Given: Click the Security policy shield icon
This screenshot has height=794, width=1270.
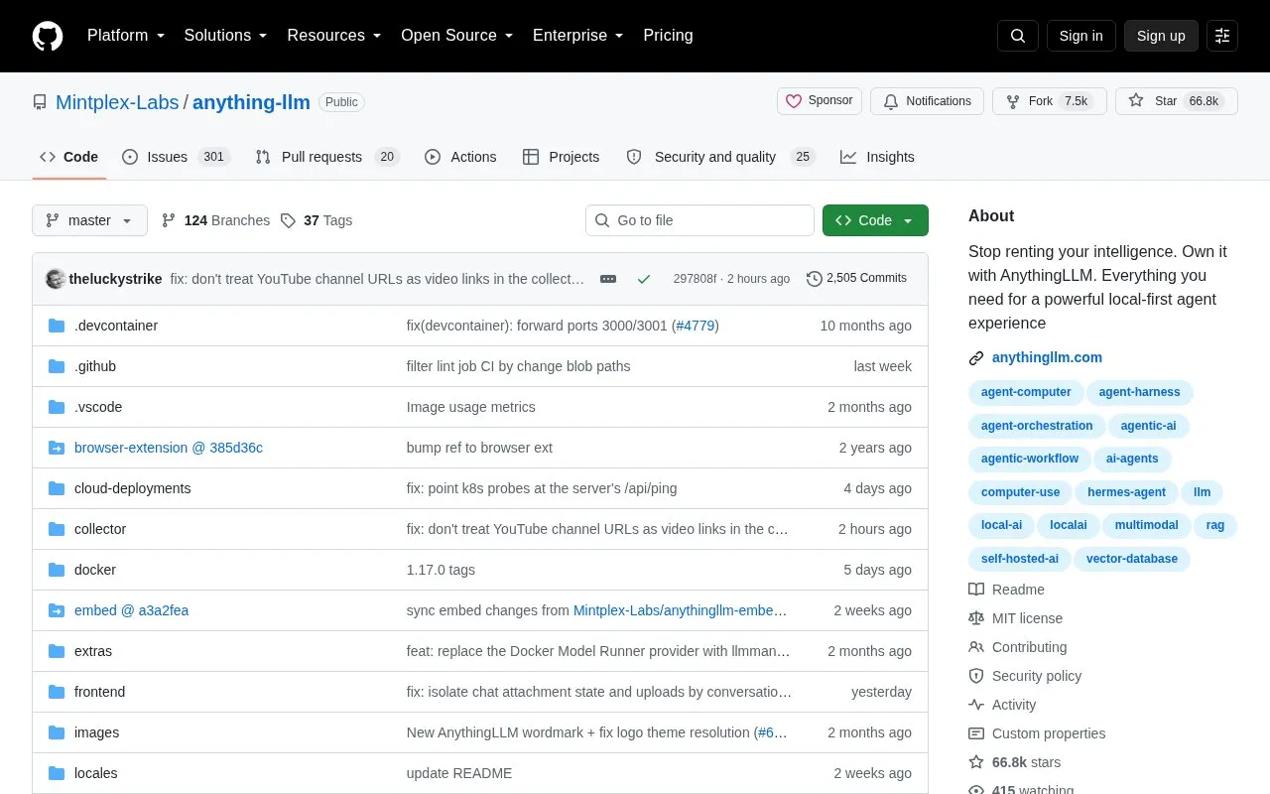Looking at the screenshot, I should [x=976, y=676].
